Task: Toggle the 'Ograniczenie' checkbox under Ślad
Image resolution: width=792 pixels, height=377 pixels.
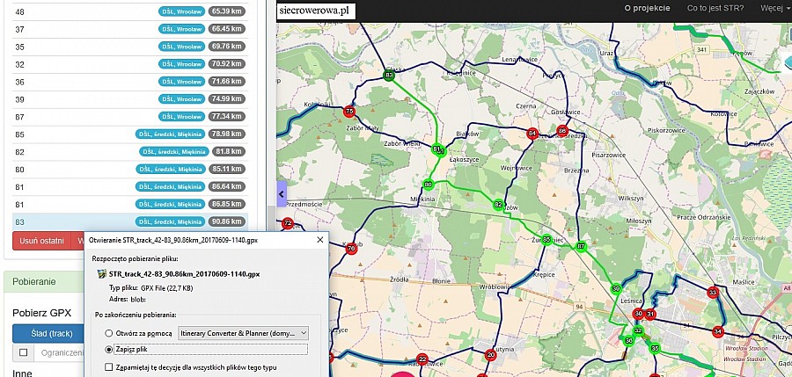Action: coord(24,352)
